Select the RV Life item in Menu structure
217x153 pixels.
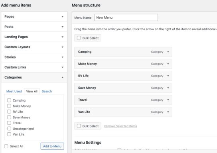123,76
